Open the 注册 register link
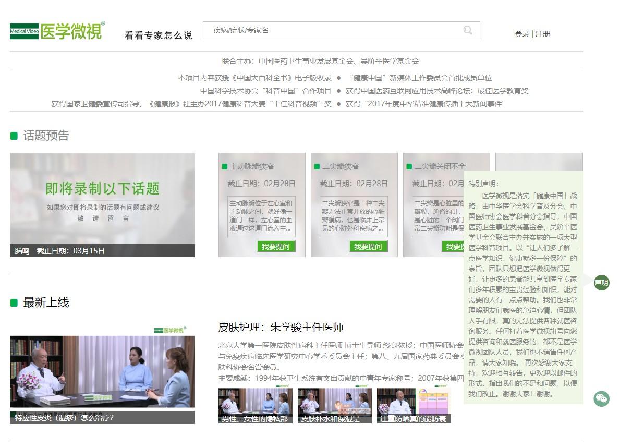This screenshot has width=620, height=448. (543, 34)
